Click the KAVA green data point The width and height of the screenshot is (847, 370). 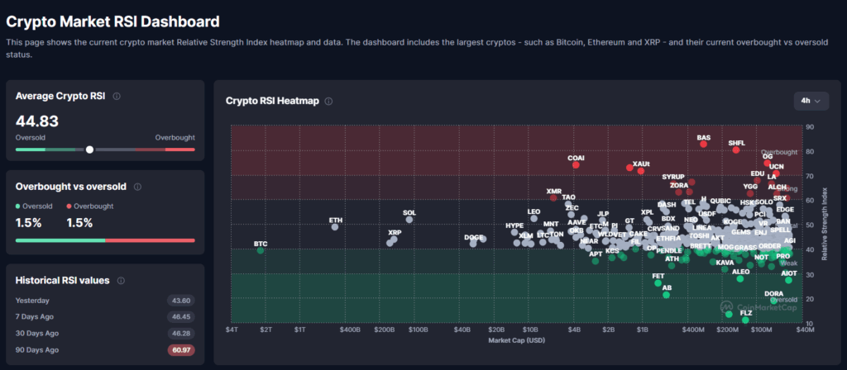pos(725,269)
